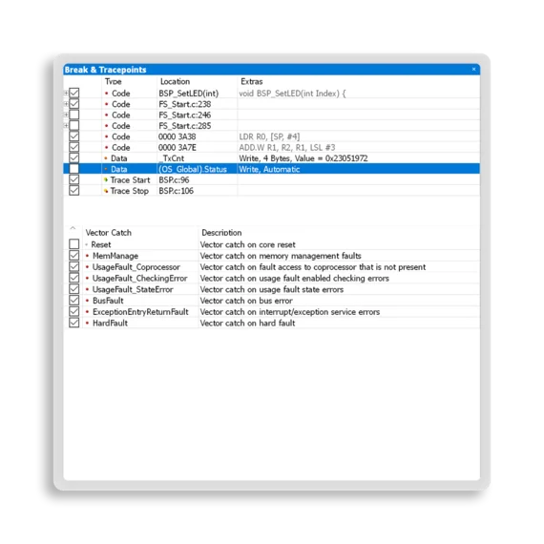Image resolution: width=544 pixels, height=544 pixels.
Task: Uncheck UsageFault_CheckingError vector catch
Action: [x=73, y=278]
